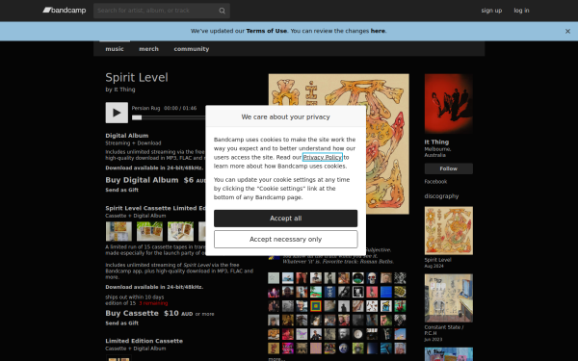Open the large Spirit Level album artwork
The width and height of the screenshot is (578, 361).
(339, 144)
